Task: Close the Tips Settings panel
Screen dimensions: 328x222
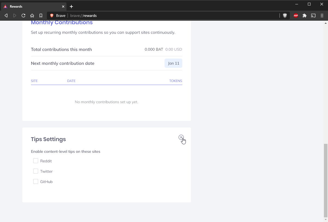Action: point(181,137)
